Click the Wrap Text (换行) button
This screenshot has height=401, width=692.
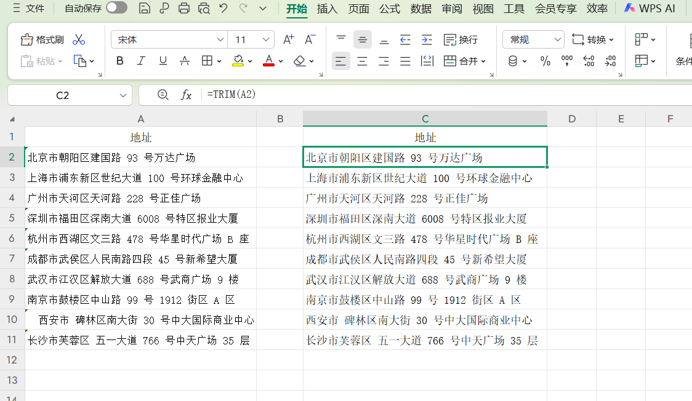click(461, 40)
